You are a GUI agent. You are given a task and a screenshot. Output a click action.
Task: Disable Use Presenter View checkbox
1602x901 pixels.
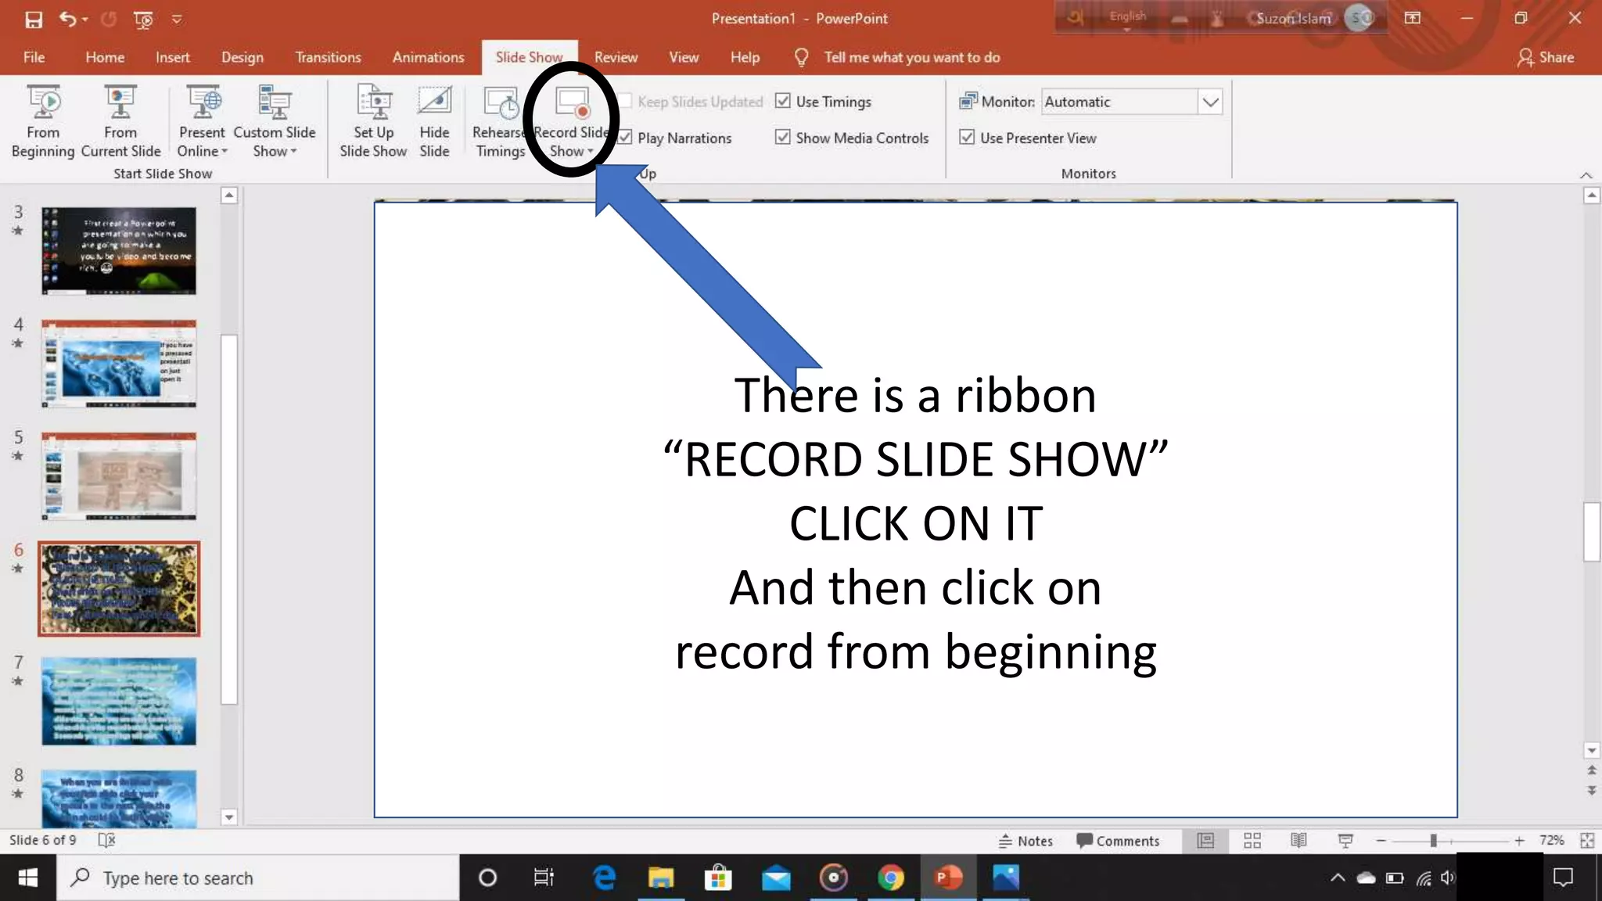[x=967, y=138]
